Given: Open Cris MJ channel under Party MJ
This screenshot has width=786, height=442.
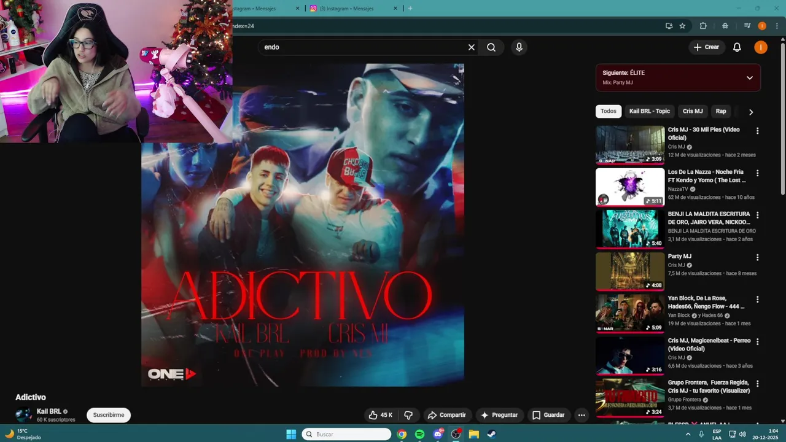Looking at the screenshot, I should [x=676, y=265].
